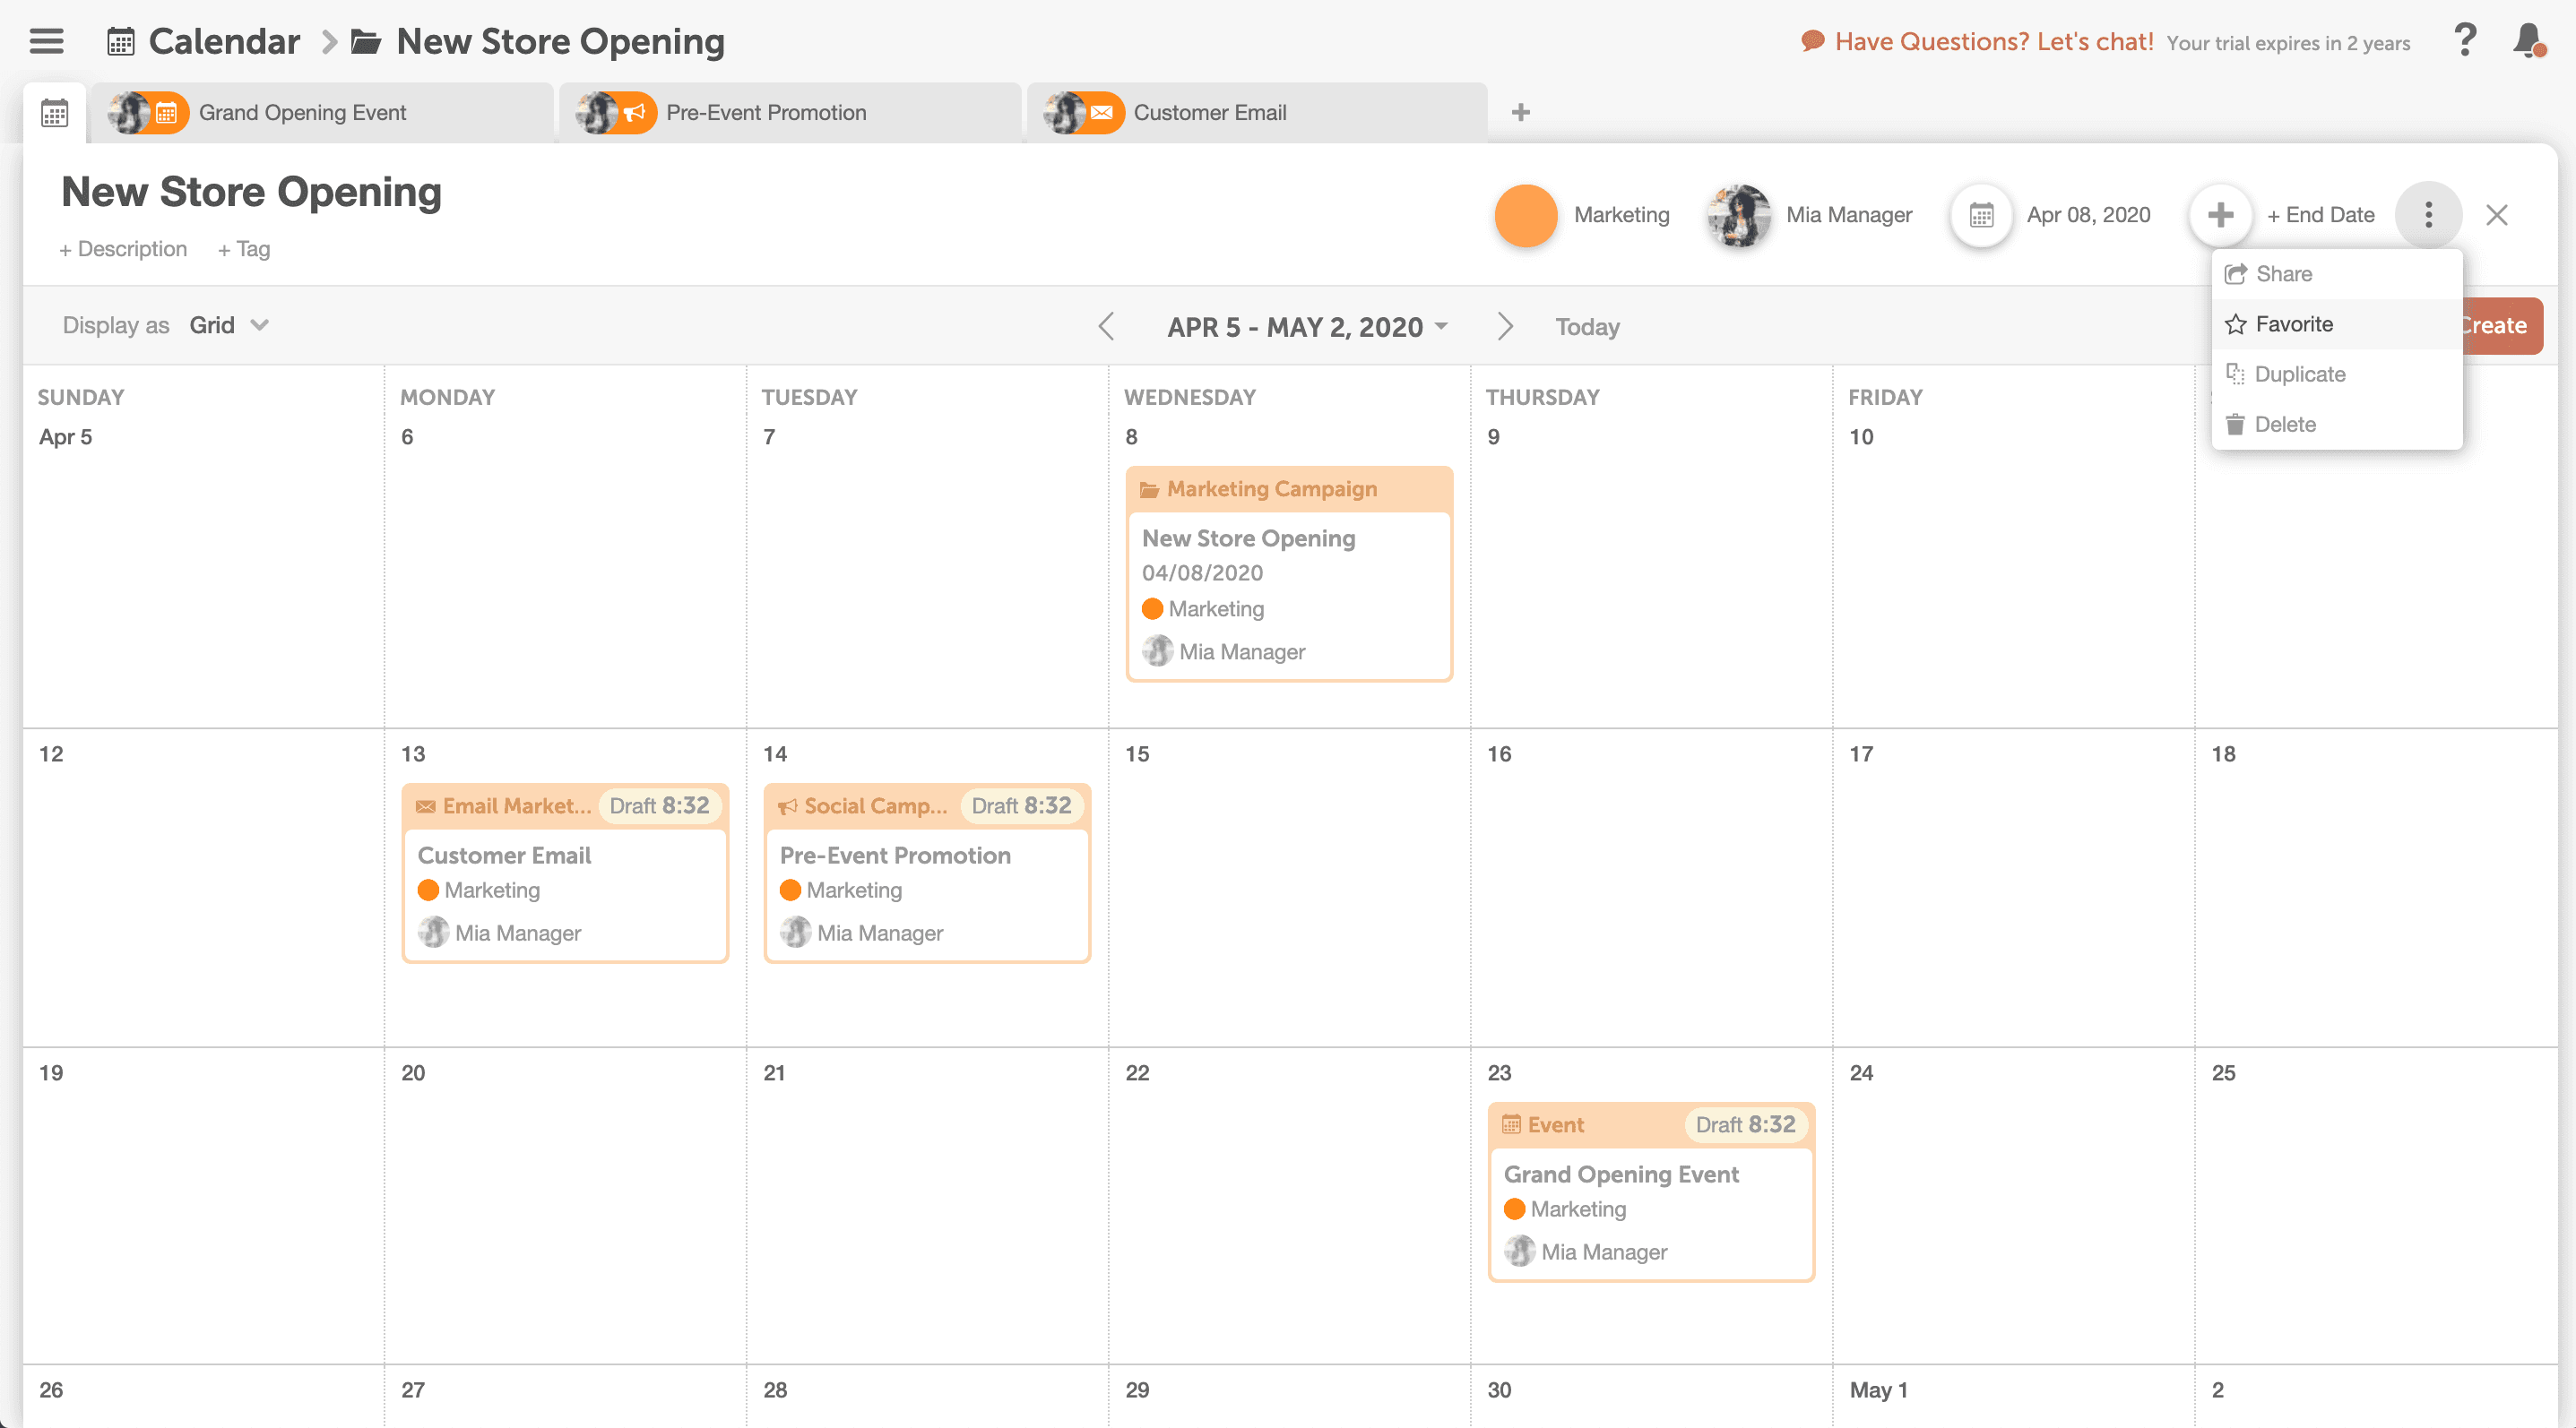Open the help question mark icon
Screen dimensions: 2576x1428
pyautogui.click(x=2465, y=41)
